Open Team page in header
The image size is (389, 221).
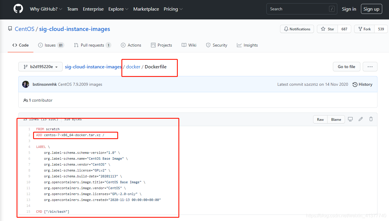72,9
